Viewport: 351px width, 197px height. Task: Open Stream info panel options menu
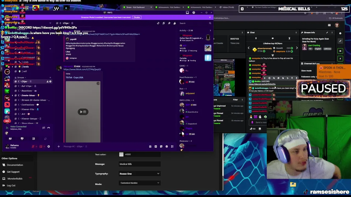[332, 33]
